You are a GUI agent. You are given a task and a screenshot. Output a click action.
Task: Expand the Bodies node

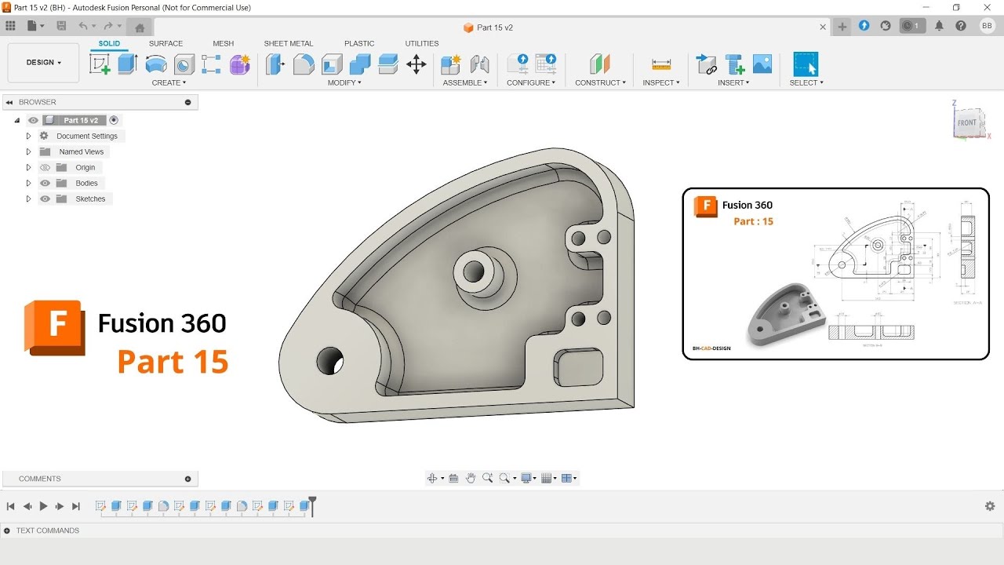(28, 183)
